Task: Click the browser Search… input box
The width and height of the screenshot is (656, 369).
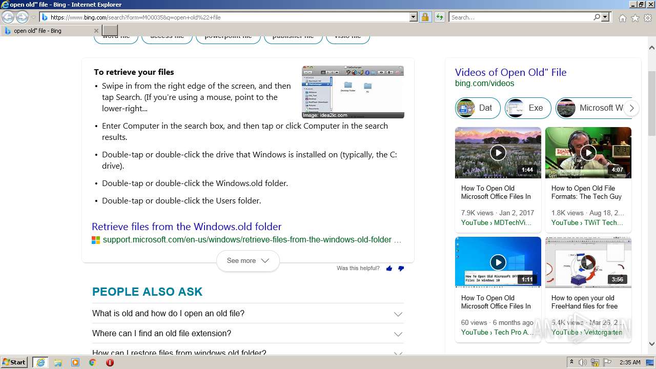Action: (x=521, y=17)
